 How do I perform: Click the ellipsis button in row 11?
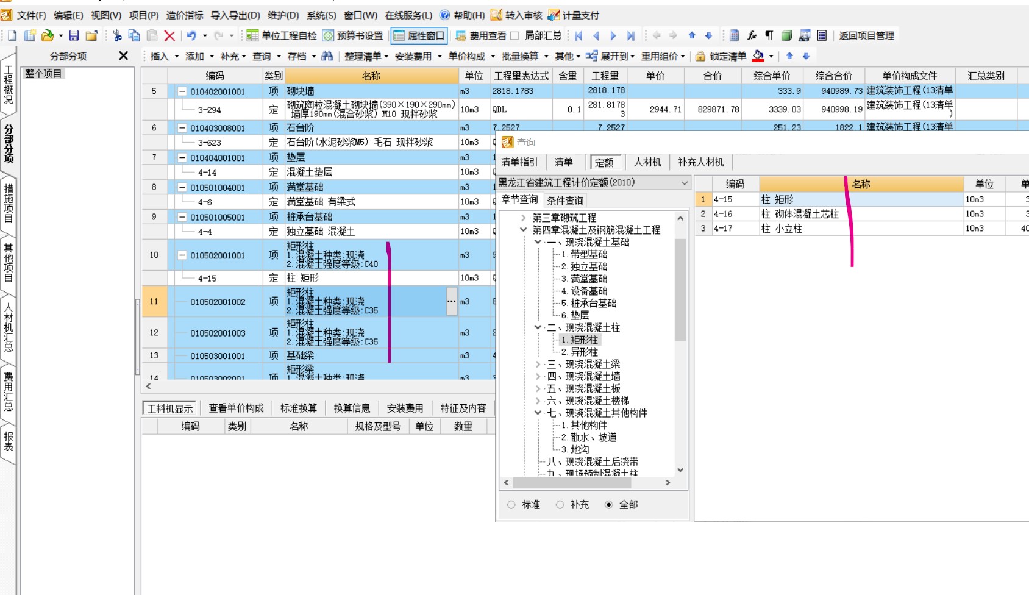(451, 301)
